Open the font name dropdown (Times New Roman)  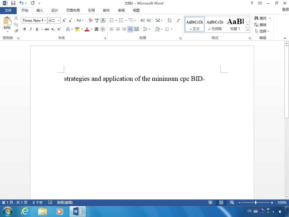pyautogui.click(x=45, y=20)
